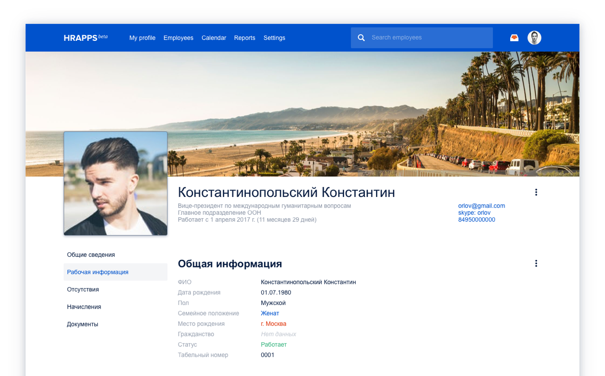Click the employee profile photo
This screenshot has height=376, width=605.
pos(116,183)
